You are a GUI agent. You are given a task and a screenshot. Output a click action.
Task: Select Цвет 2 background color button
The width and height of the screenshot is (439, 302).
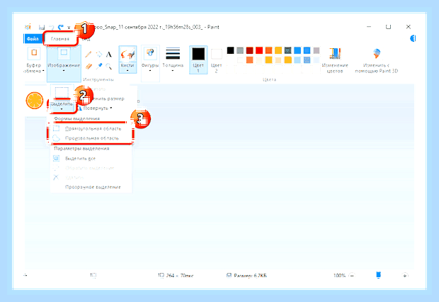[x=216, y=60]
